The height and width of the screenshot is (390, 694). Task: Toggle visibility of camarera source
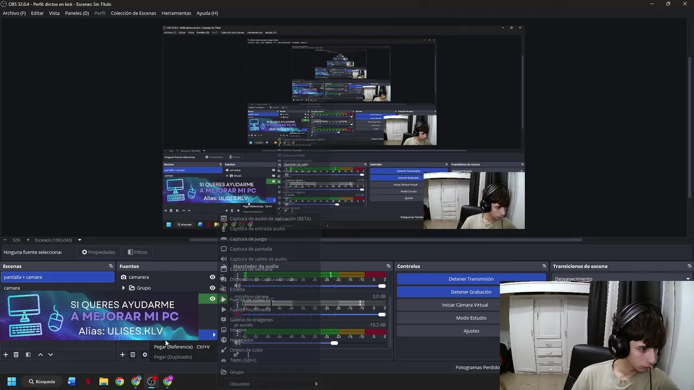(x=213, y=277)
